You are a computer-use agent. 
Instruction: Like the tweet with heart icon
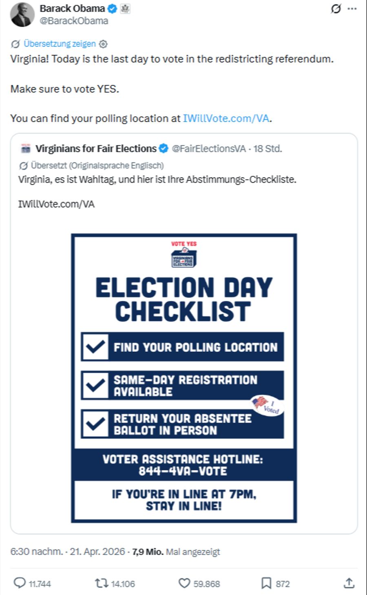click(184, 583)
